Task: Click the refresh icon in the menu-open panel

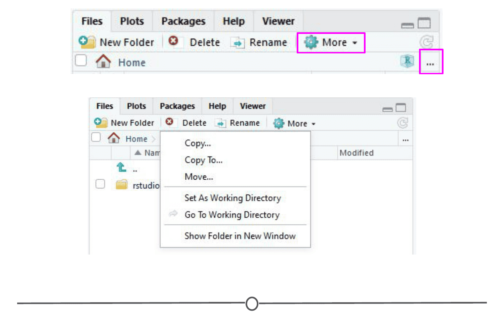Action: [403, 123]
